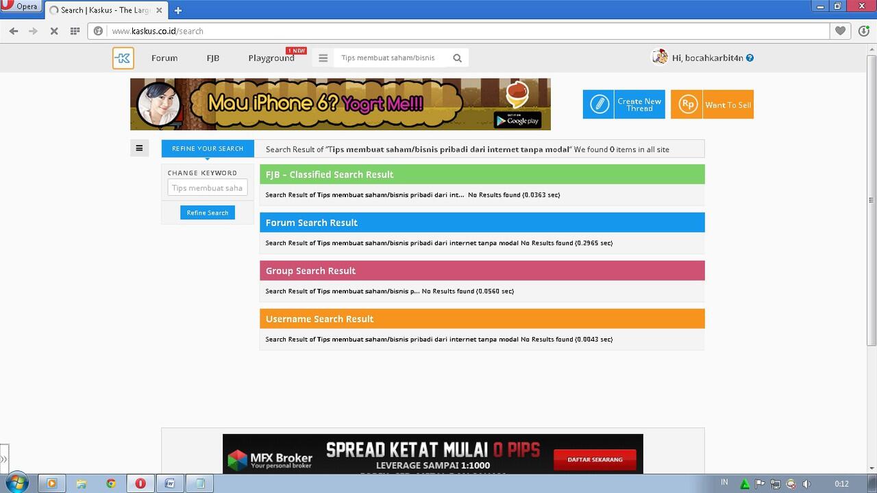The width and height of the screenshot is (877, 493).
Task: Expand the Opera sidebar panel handle
Action: click(4, 459)
